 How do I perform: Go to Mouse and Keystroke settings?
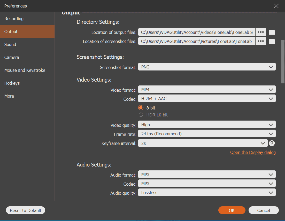25,70
